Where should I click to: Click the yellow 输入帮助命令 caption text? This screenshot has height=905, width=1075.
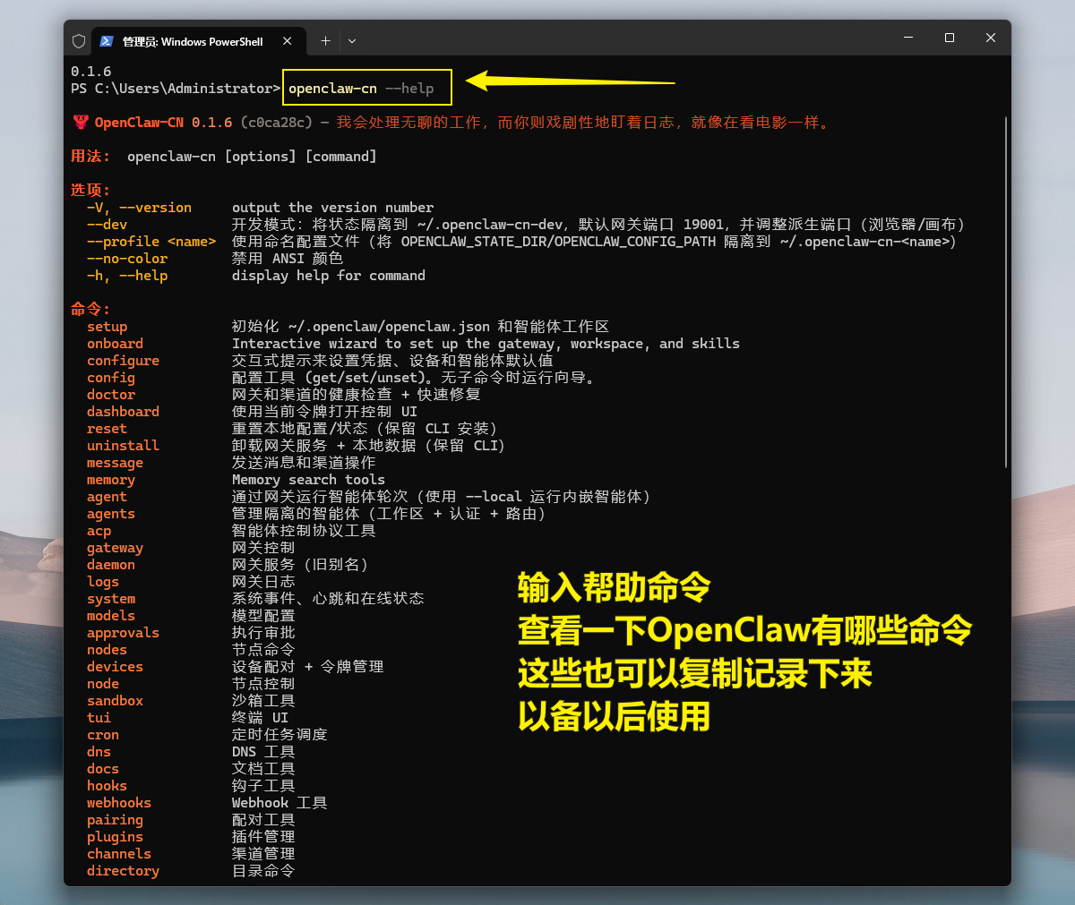pos(614,588)
